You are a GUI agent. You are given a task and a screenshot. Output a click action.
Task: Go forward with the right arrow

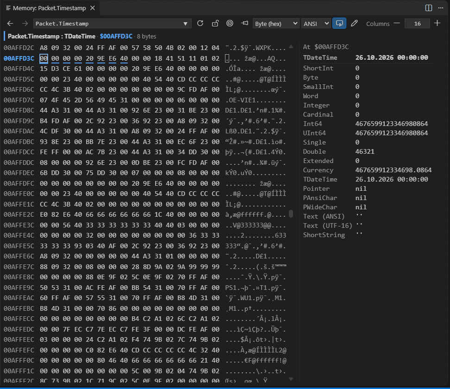click(x=25, y=24)
